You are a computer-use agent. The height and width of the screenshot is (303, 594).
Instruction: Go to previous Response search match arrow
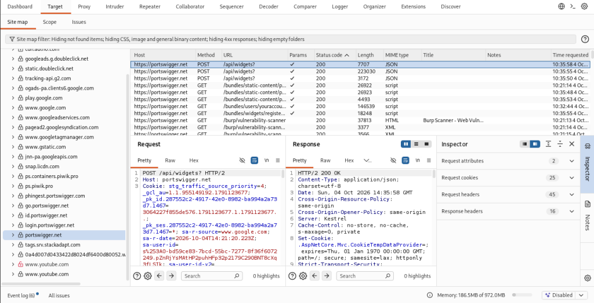pos(314,276)
